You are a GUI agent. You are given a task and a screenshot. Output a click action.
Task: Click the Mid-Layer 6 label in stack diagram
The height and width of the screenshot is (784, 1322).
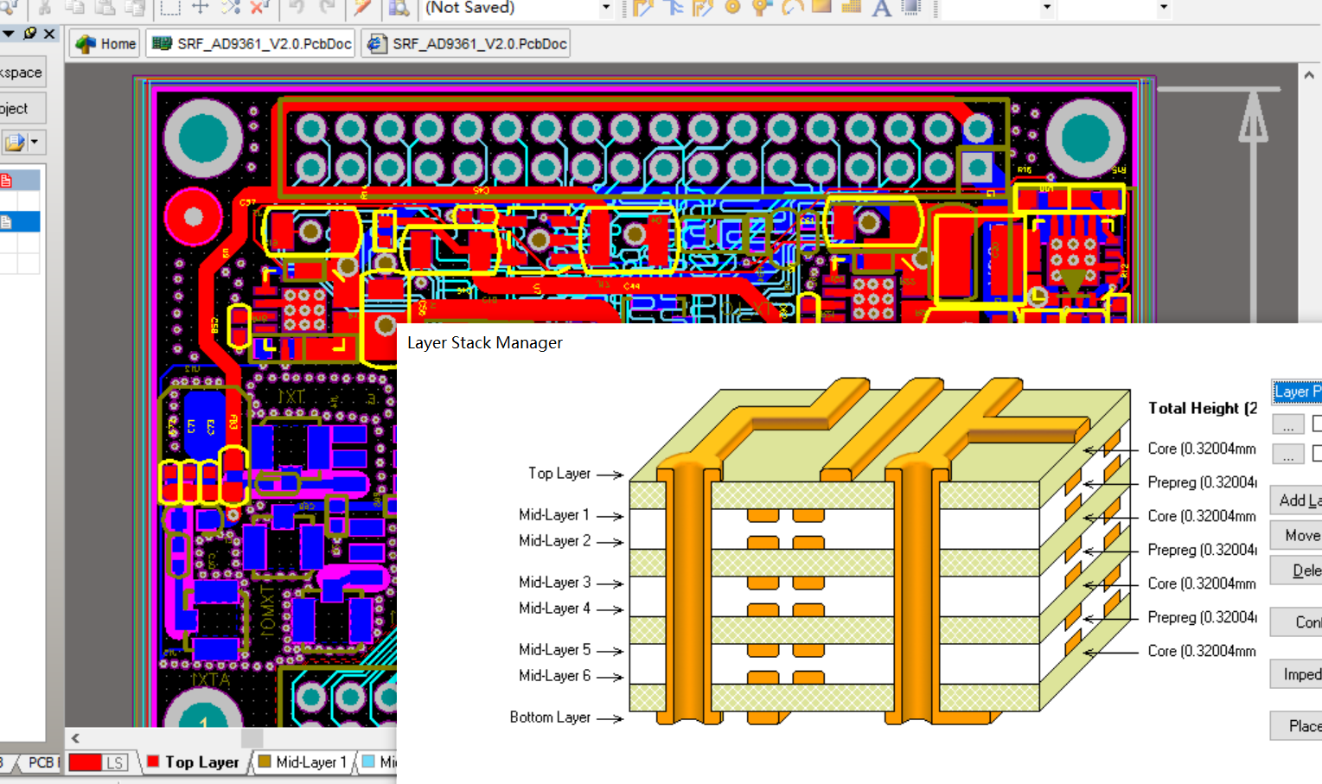coord(554,675)
